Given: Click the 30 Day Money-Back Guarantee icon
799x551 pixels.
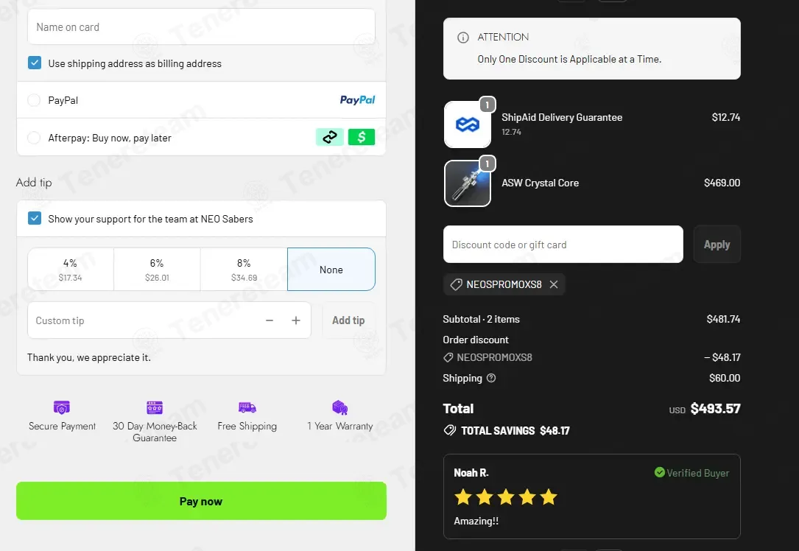Looking at the screenshot, I should pyautogui.click(x=155, y=407).
